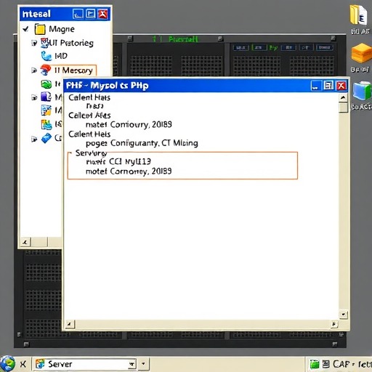372x372 pixels.
Task: Click the green tray icon next to CAP
Action: click(x=315, y=364)
